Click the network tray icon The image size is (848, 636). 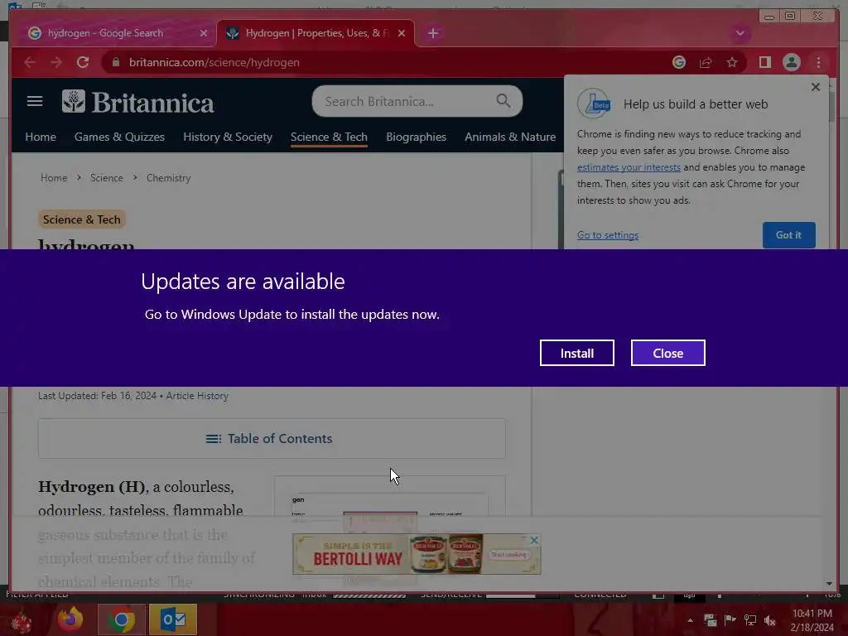tap(750, 620)
